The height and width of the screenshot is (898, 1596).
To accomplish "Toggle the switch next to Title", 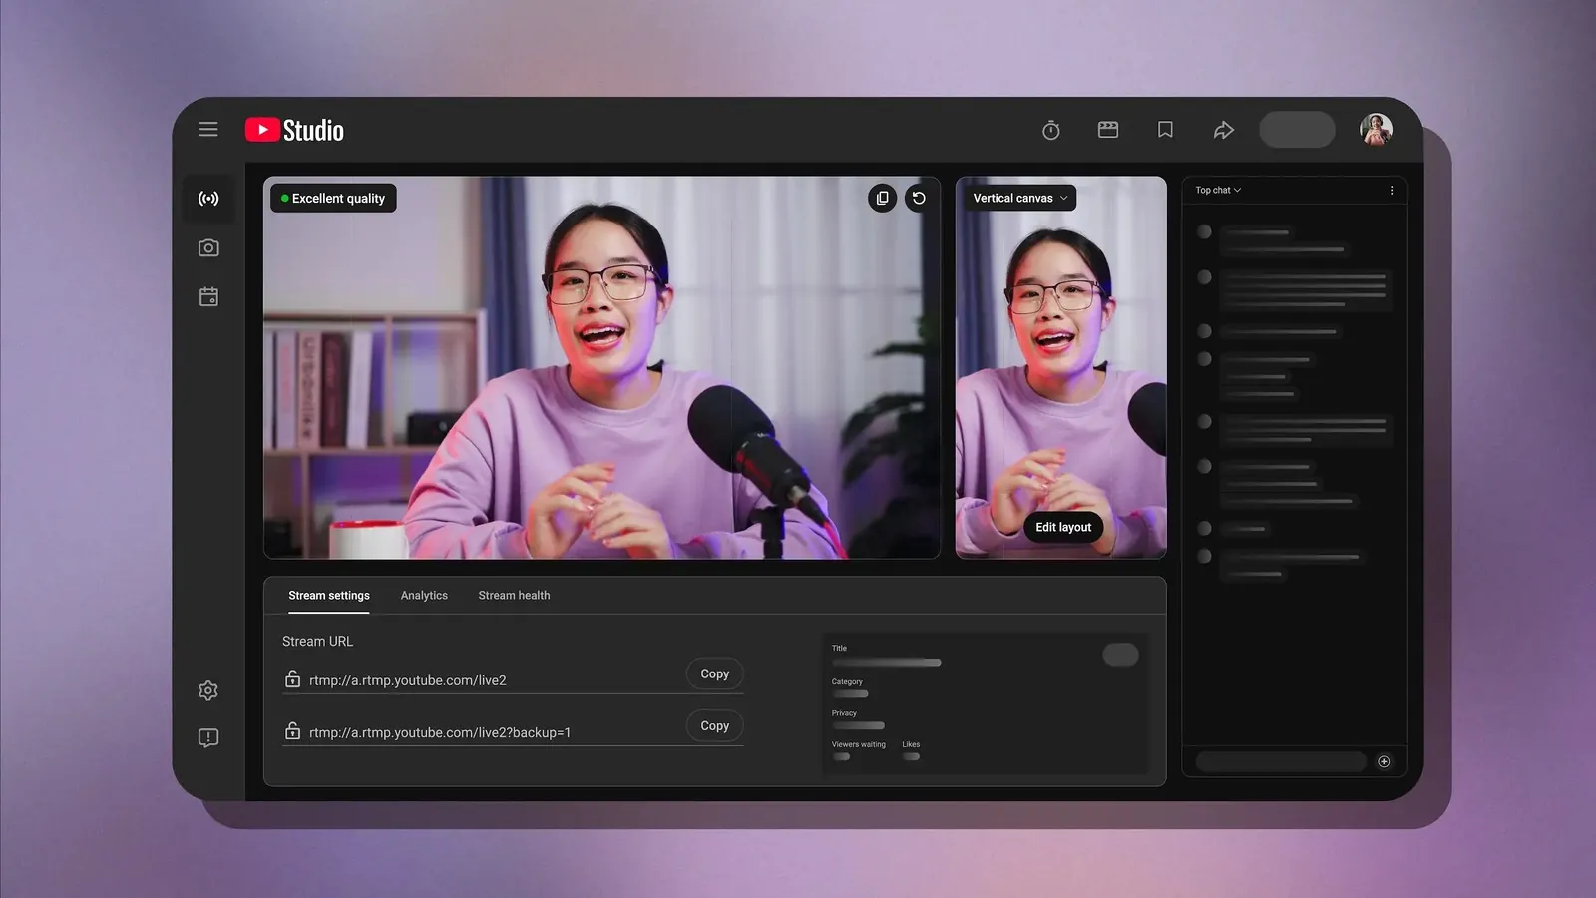I will 1120,655.
